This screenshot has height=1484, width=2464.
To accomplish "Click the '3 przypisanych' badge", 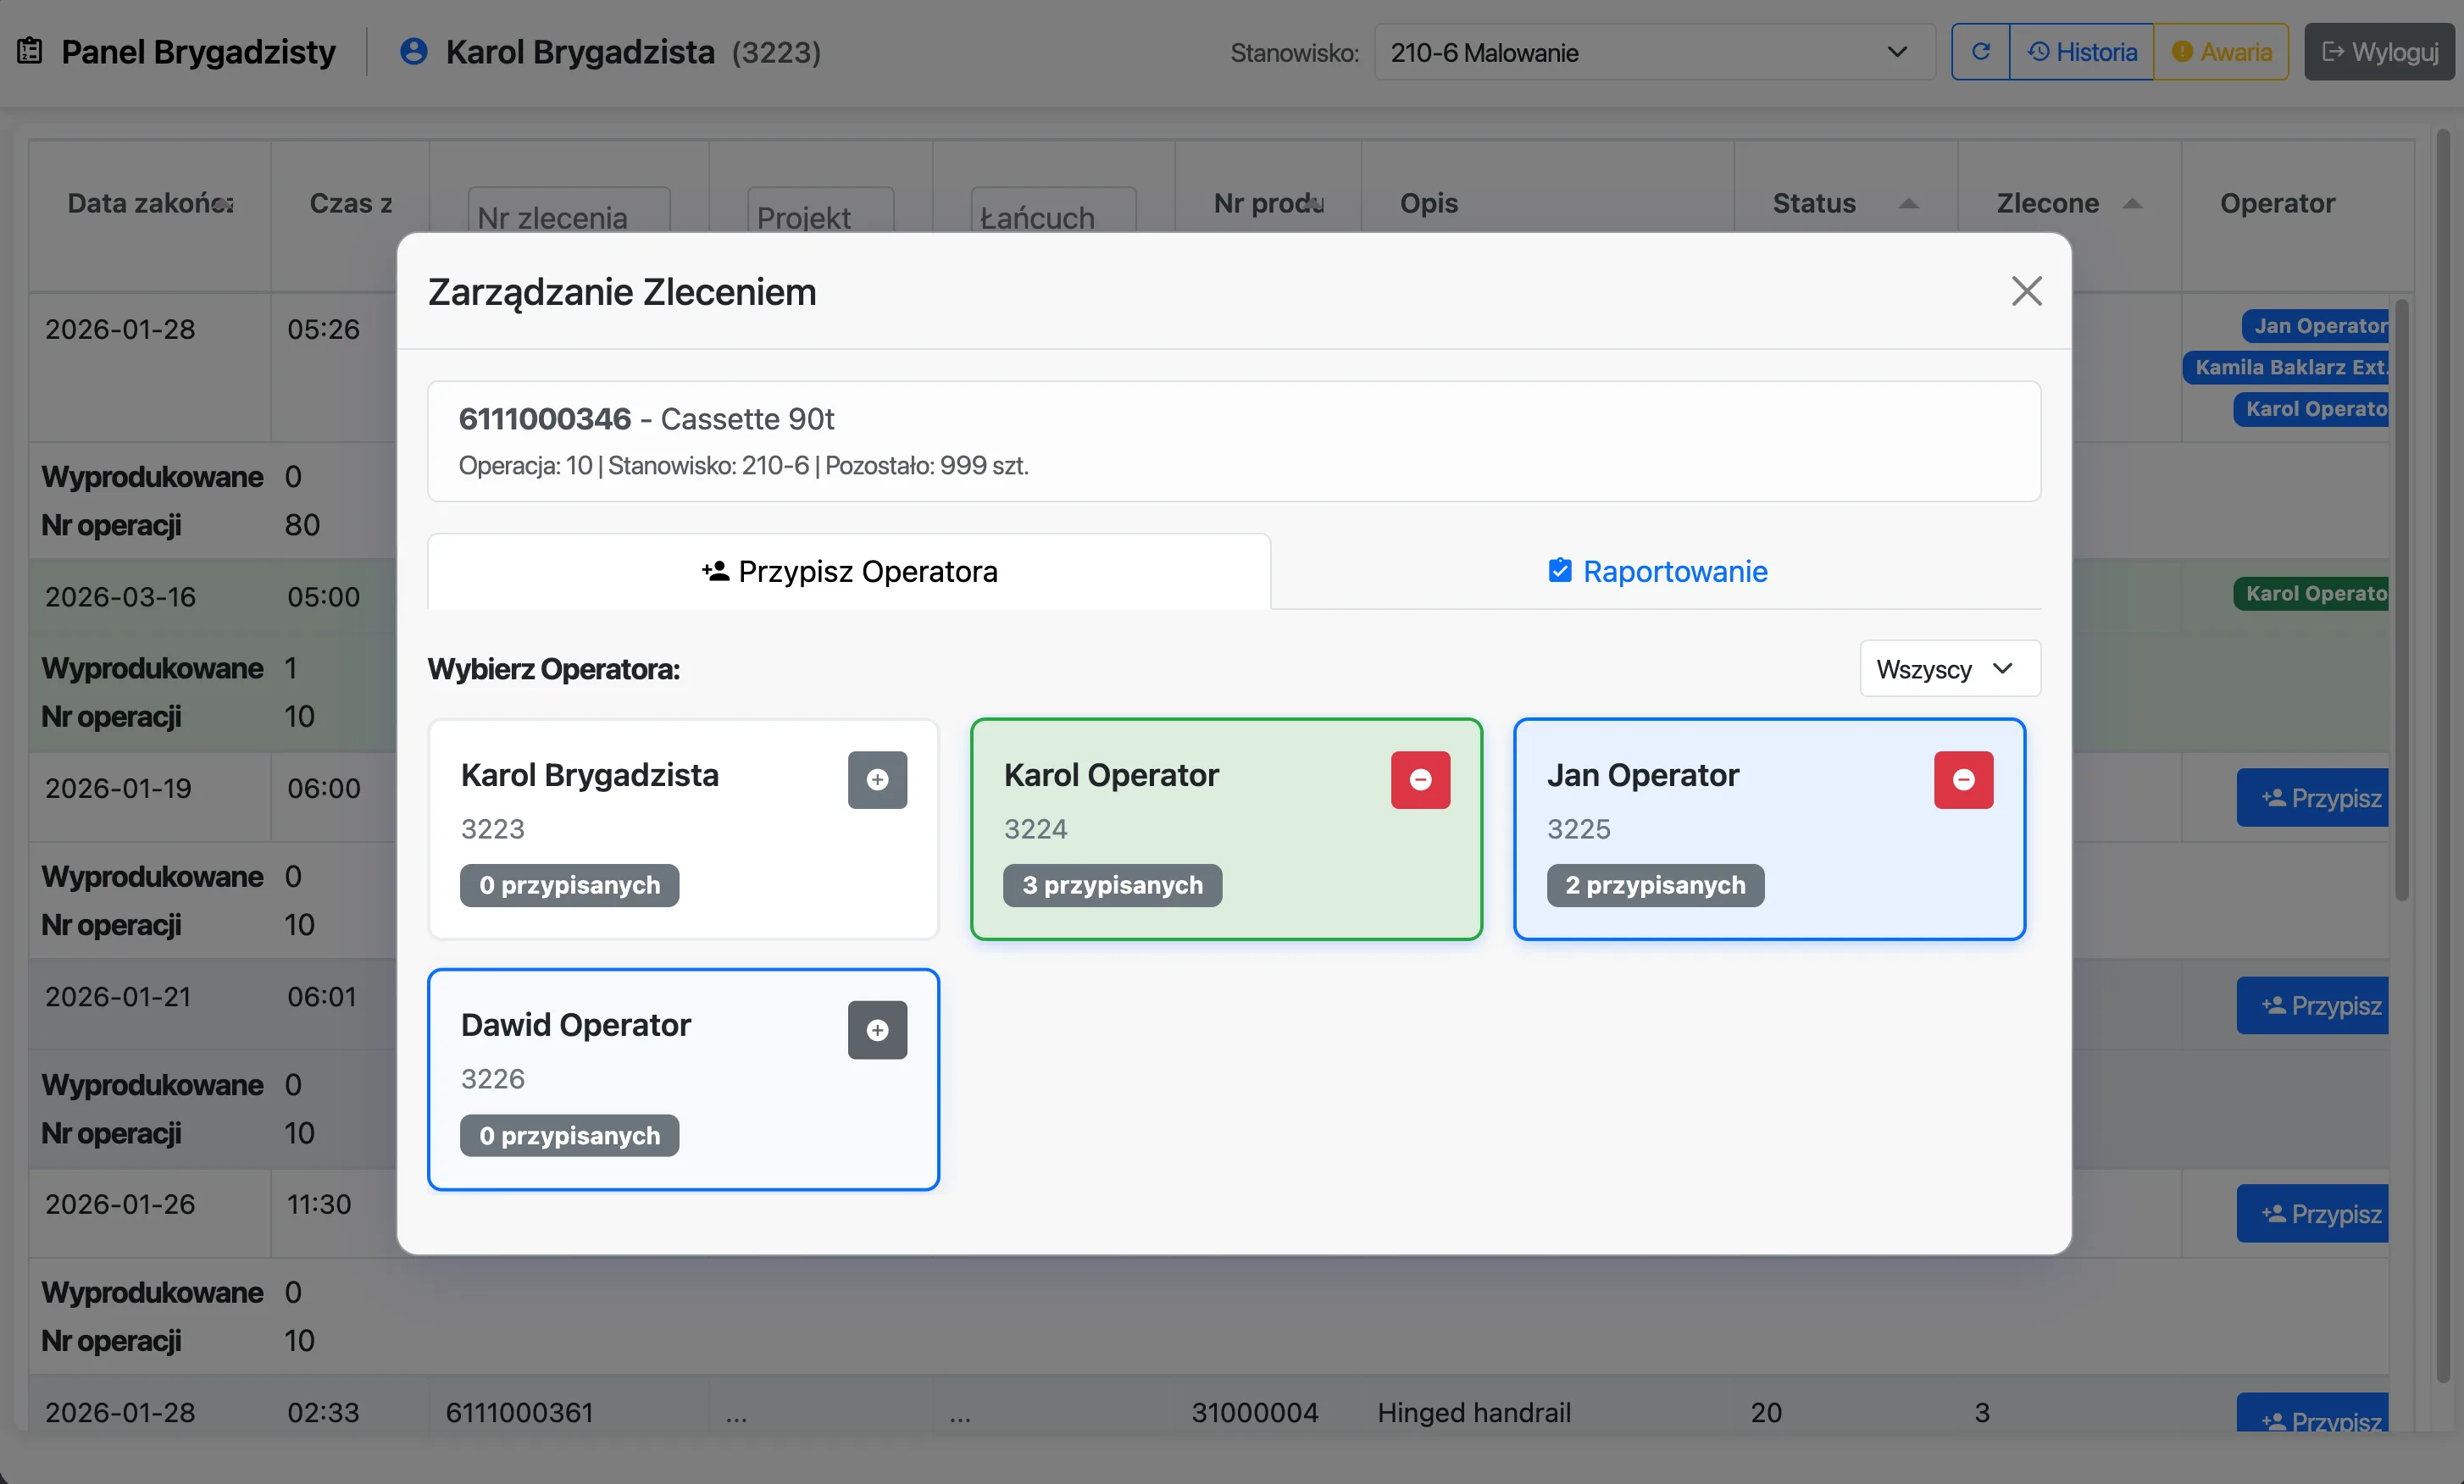I will pos(1112,885).
